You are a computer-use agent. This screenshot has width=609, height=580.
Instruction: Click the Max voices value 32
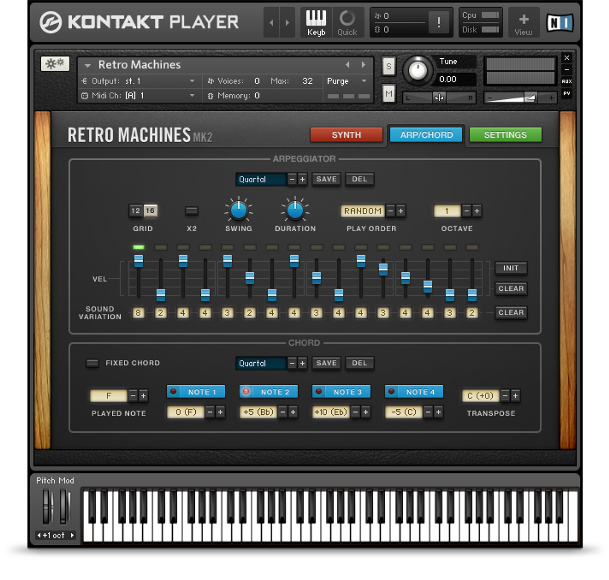(x=308, y=81)
